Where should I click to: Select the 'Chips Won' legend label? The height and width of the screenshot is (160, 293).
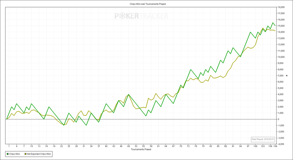(x=15, y=154)
